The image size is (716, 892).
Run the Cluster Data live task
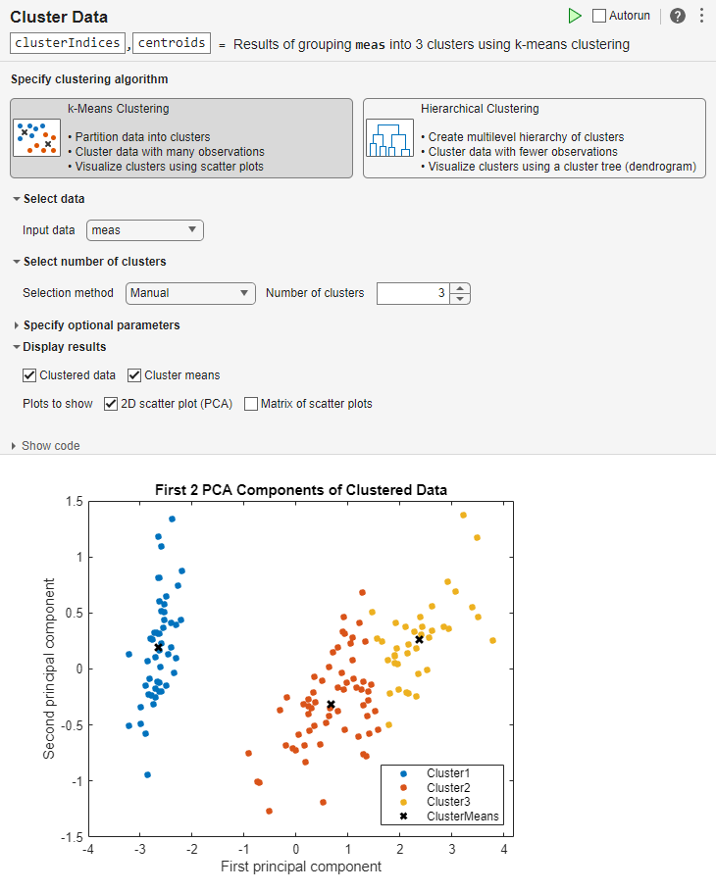pyautogui.click(x=576, y=15)
